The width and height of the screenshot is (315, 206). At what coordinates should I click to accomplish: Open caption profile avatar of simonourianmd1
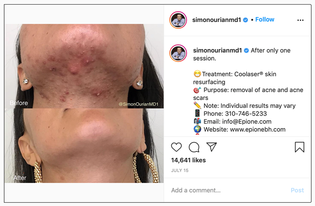coord(178,53)
